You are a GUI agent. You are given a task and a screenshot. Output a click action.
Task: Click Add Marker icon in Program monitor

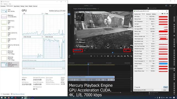pyautogui.click(x=91, y=56)
